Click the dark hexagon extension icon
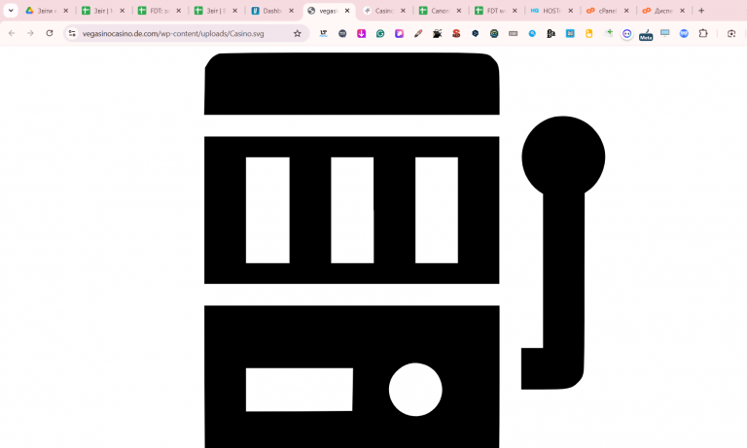This screenshot has height=448, width=747. [x=475, y=33]
